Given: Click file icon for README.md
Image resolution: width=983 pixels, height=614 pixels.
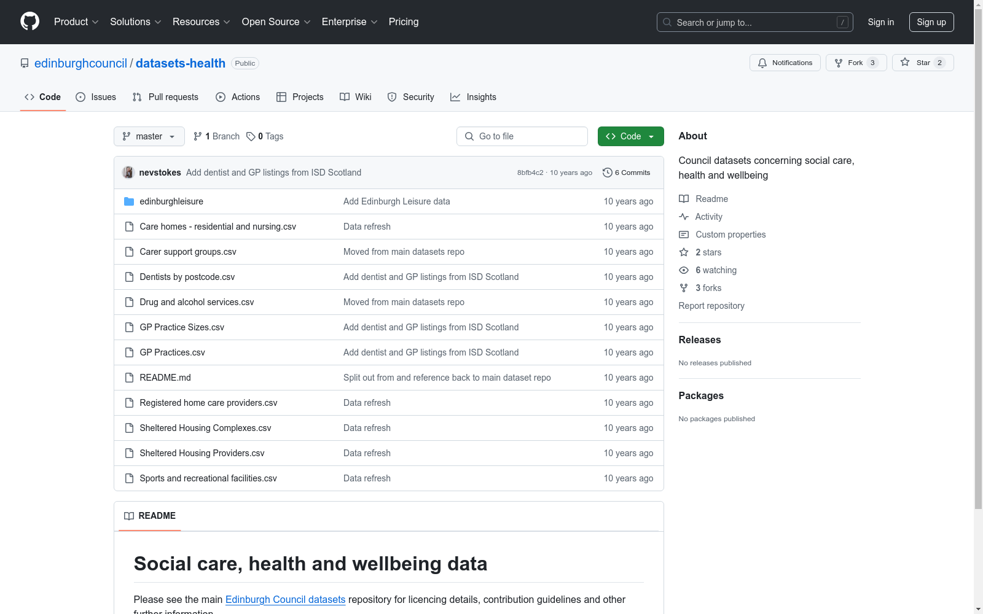Looking at the screenshot, I should click(x=129, y=378).
